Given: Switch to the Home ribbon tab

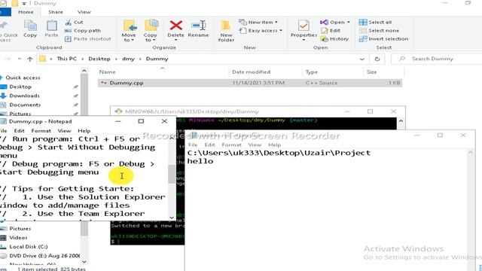Looking at the screenshot, I should click(26, 12).
